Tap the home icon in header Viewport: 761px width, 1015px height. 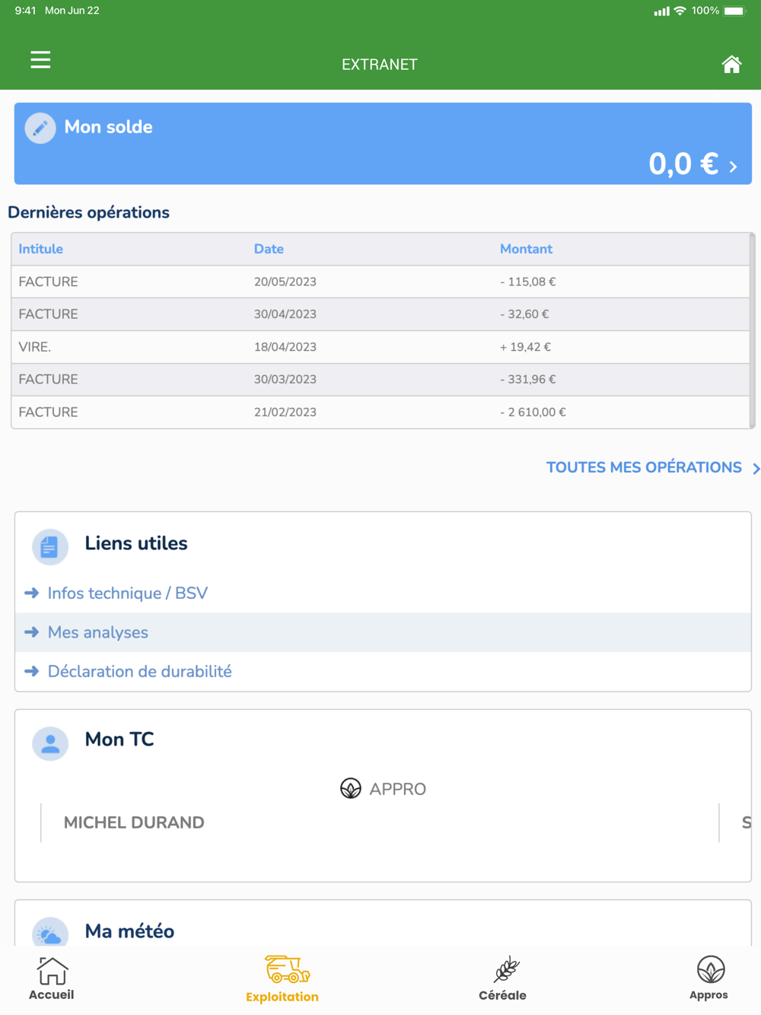[x=731, y=65]
